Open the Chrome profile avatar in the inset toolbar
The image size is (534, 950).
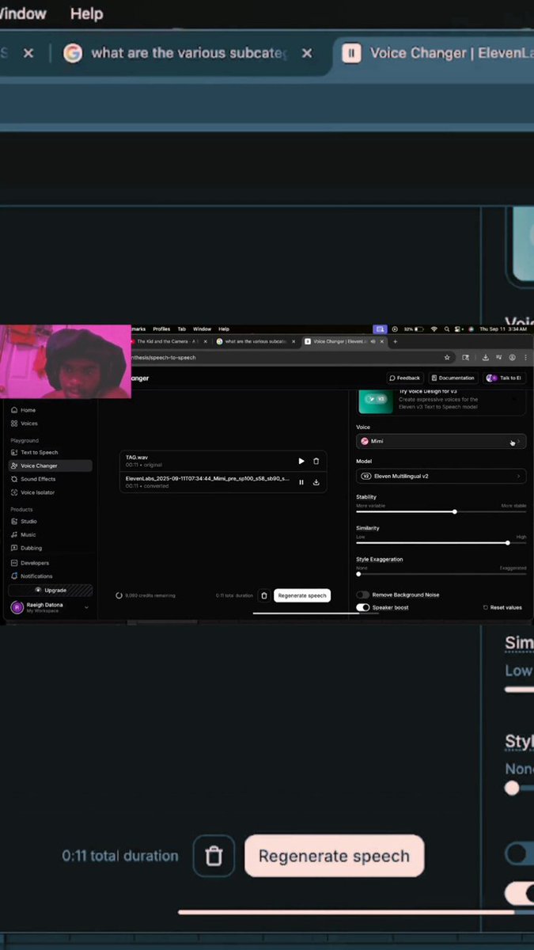(513, 357)
